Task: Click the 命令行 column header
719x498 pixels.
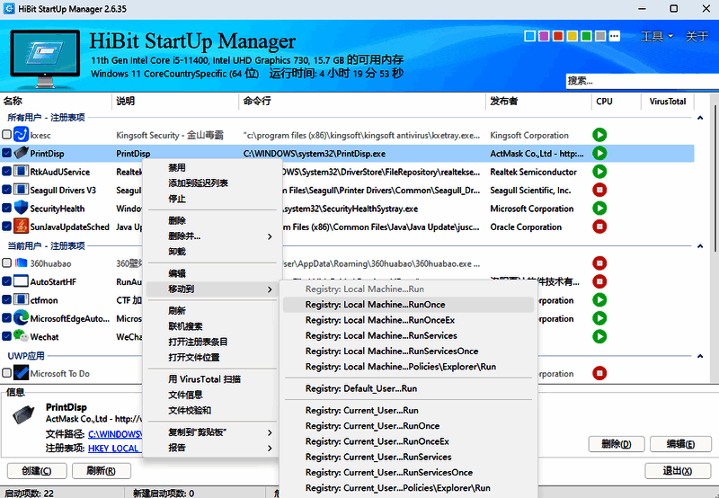Action: (x=362, y=102)
